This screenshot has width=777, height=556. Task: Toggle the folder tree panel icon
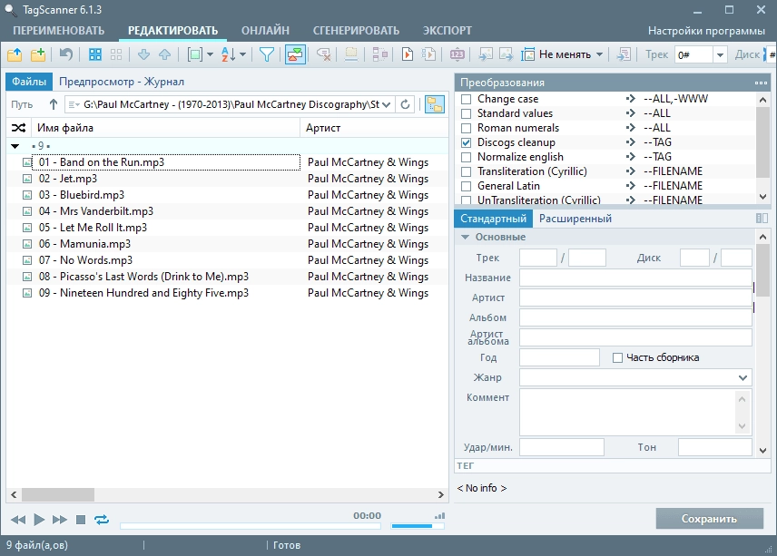tap(435, 104)
